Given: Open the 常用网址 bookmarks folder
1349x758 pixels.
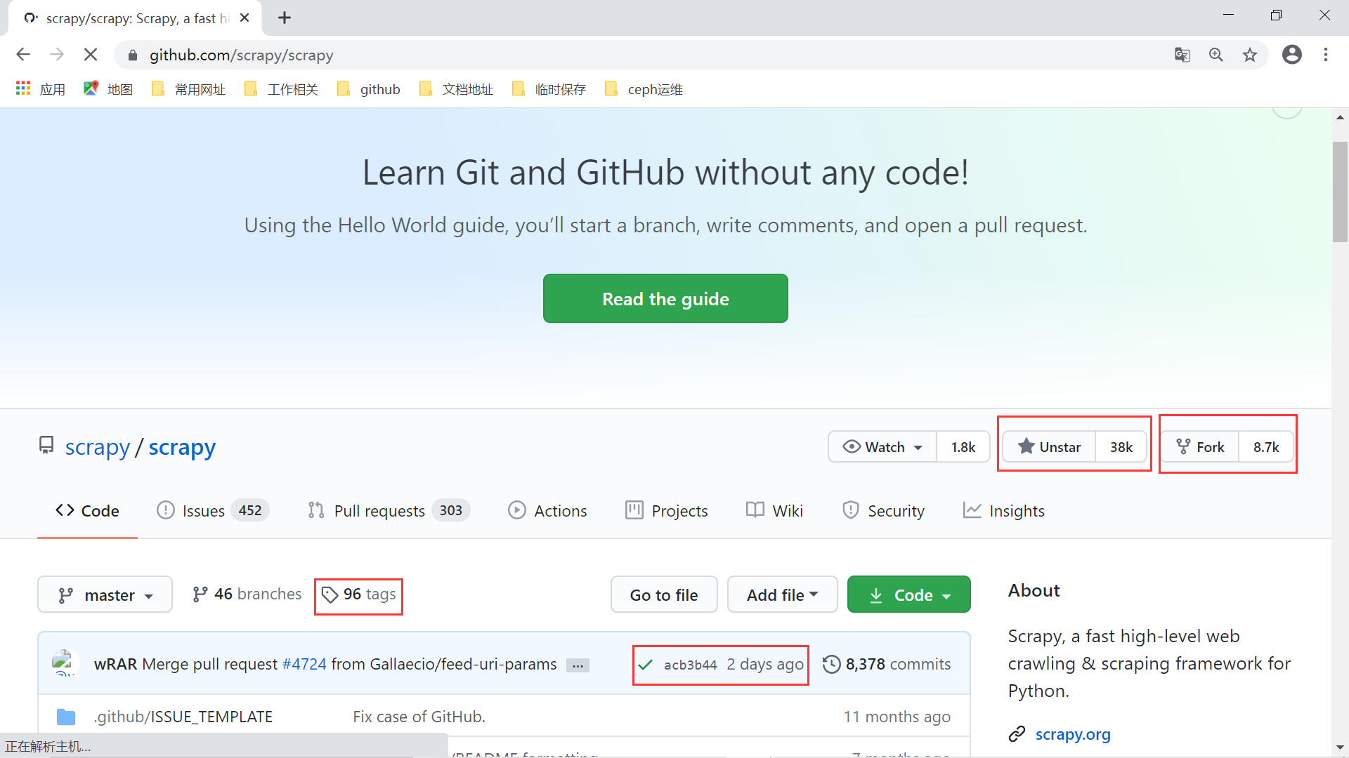Looking at the screenshot, I should pos(189,89).
